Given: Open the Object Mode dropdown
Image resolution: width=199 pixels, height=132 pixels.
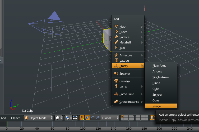Looking at the screenshot, I should click(38, 118).
